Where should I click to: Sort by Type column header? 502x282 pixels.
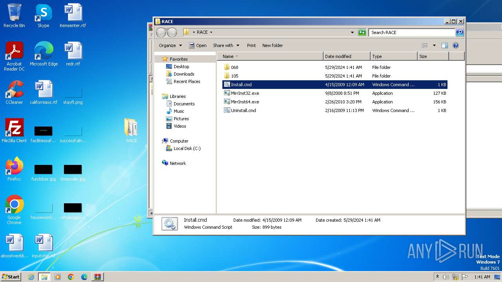[x=394, y=56]
